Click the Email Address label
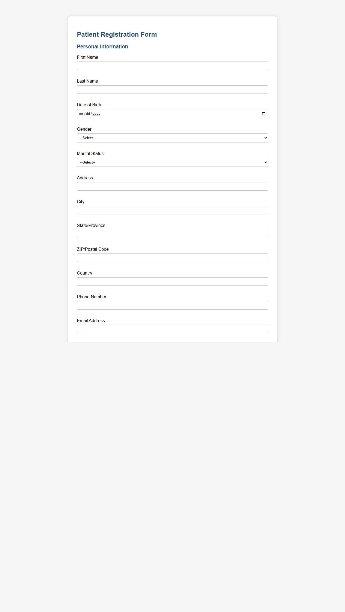The height and width of the screenshot is (612, 345). 91,320
